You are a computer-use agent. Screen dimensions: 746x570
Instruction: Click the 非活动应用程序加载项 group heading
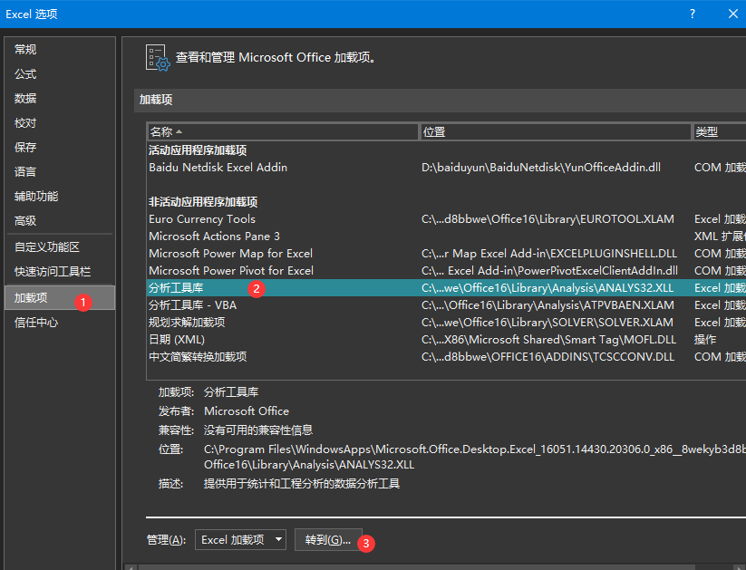pos(203,202)
